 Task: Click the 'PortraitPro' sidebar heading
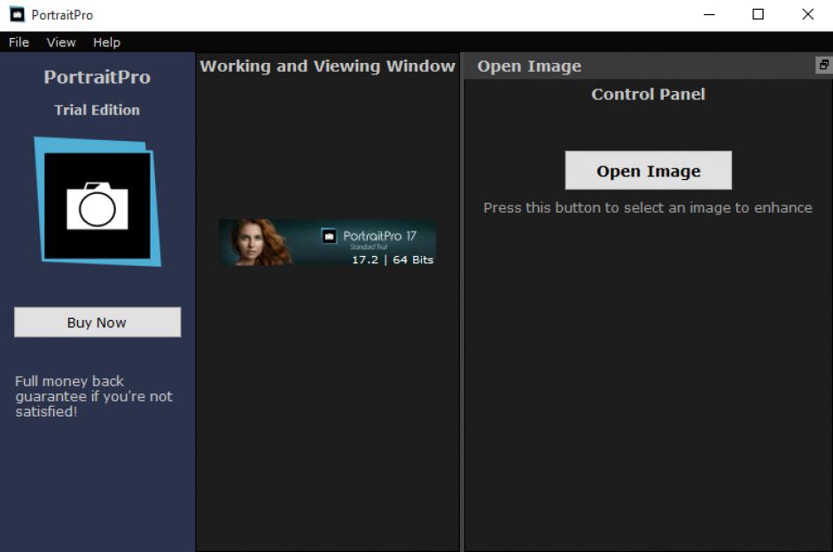click(97, 77)
